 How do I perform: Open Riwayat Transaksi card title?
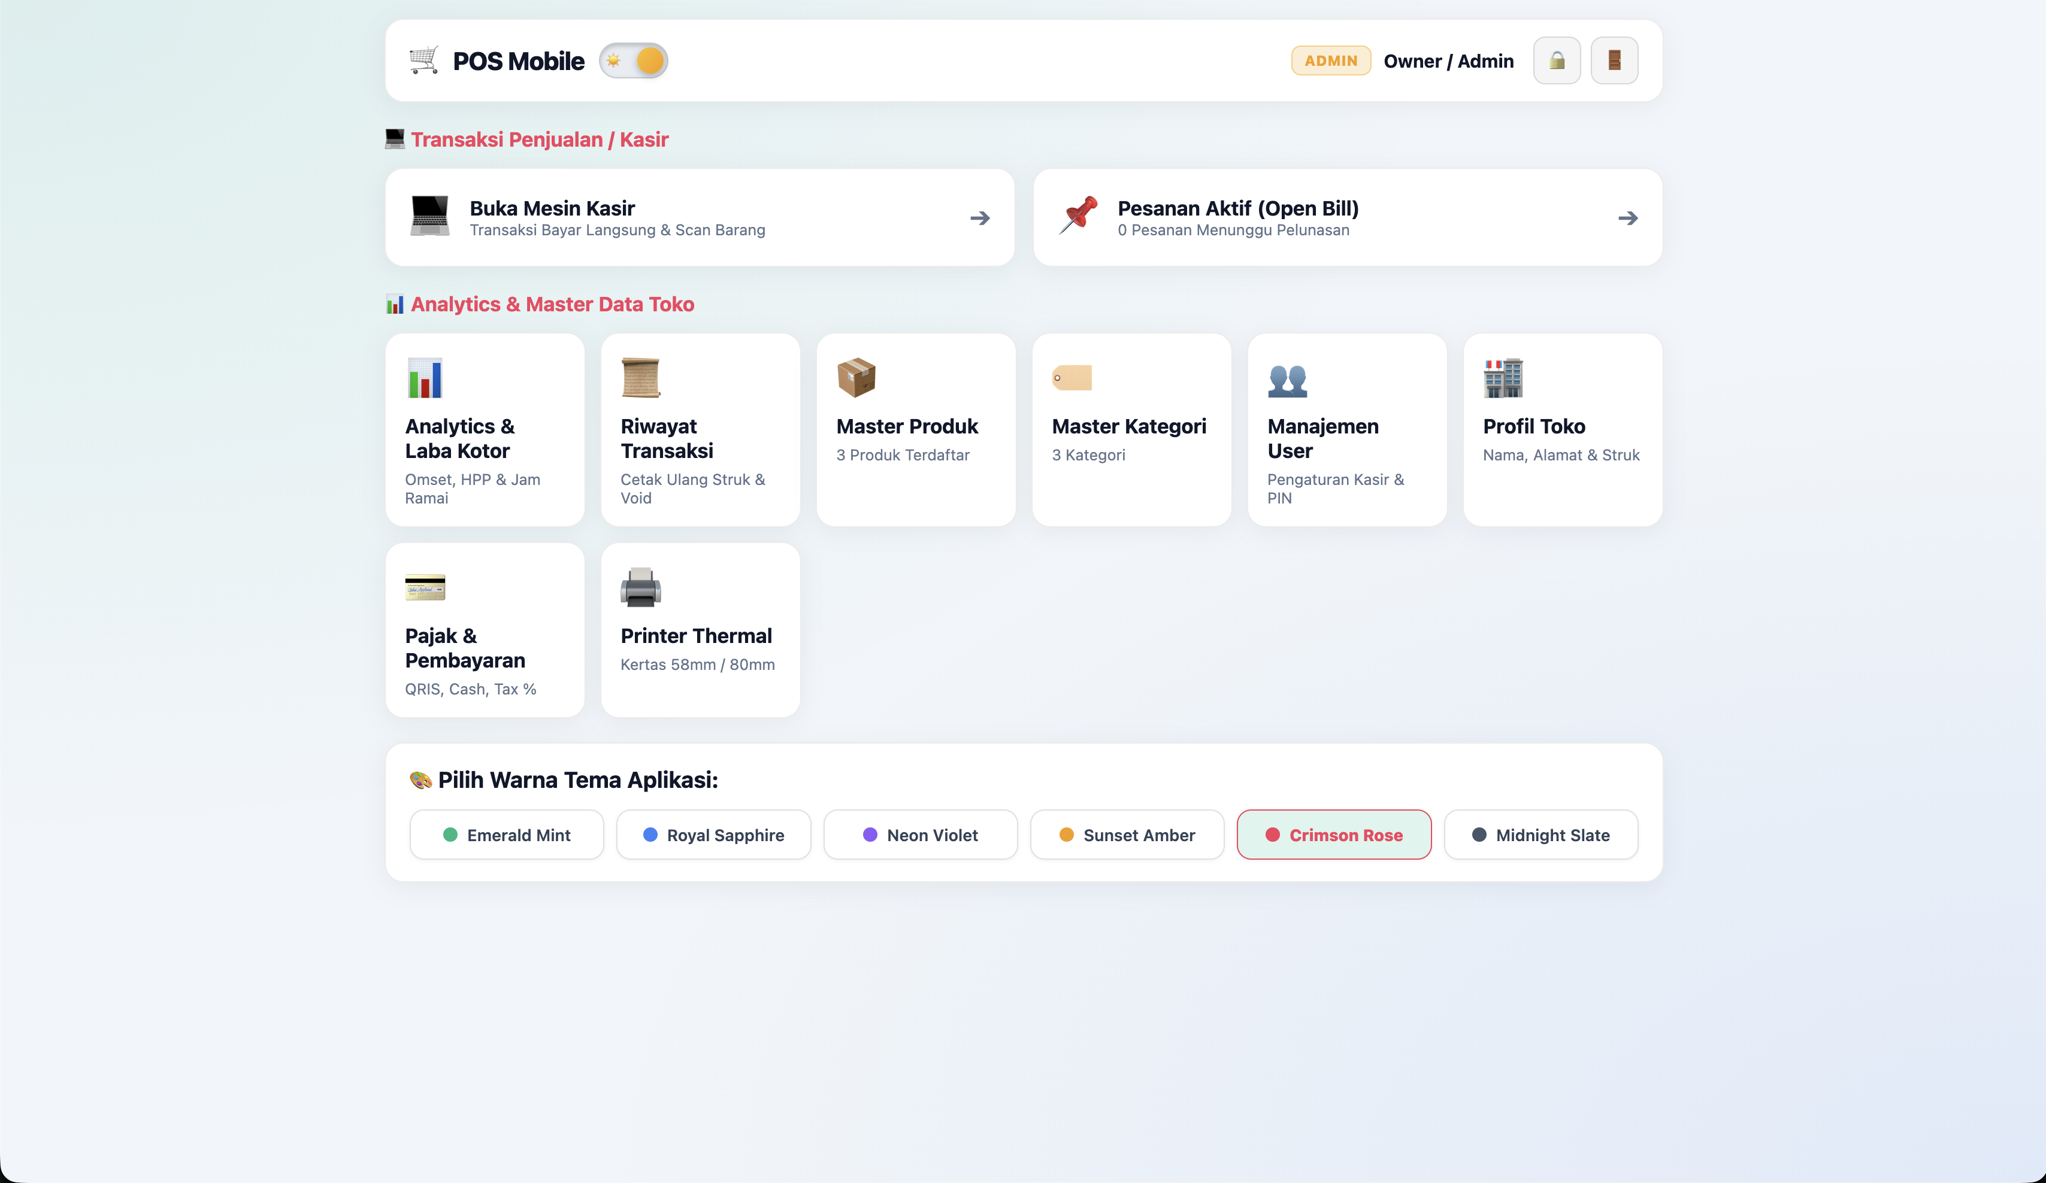[x=667, y=438]
